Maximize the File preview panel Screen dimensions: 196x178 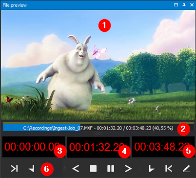click(176, 5)
